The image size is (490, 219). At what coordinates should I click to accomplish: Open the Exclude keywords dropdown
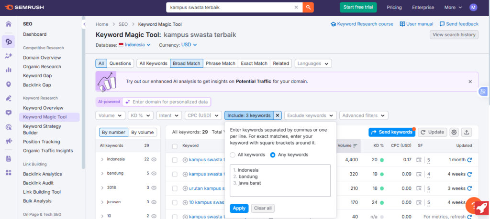point(310,115)
